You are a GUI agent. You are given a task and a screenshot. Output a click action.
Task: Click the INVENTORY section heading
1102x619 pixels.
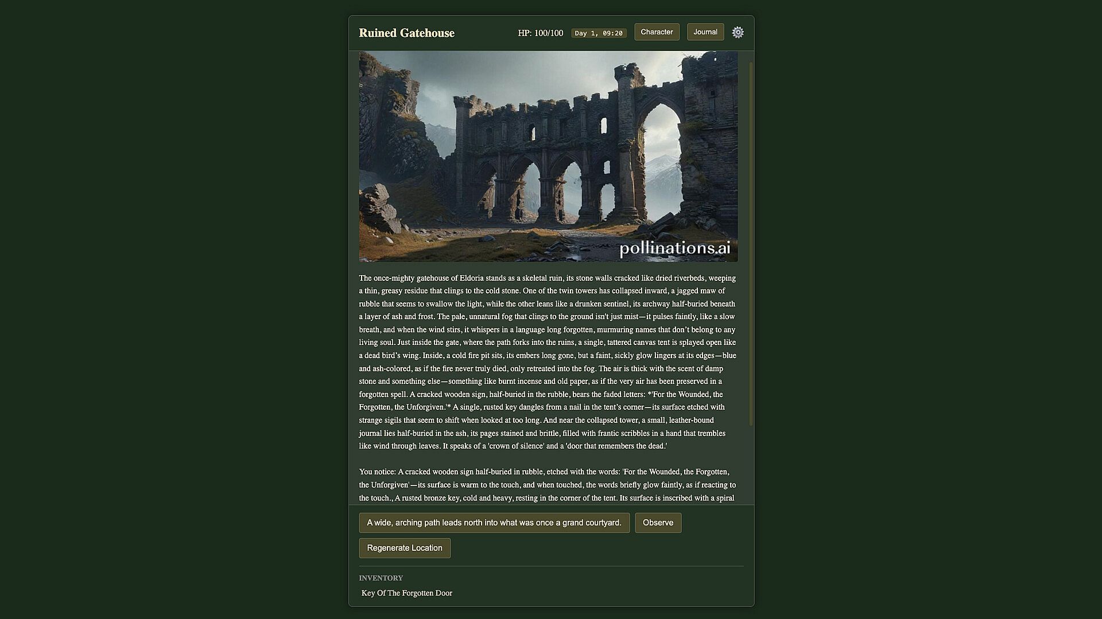point(381,578)
